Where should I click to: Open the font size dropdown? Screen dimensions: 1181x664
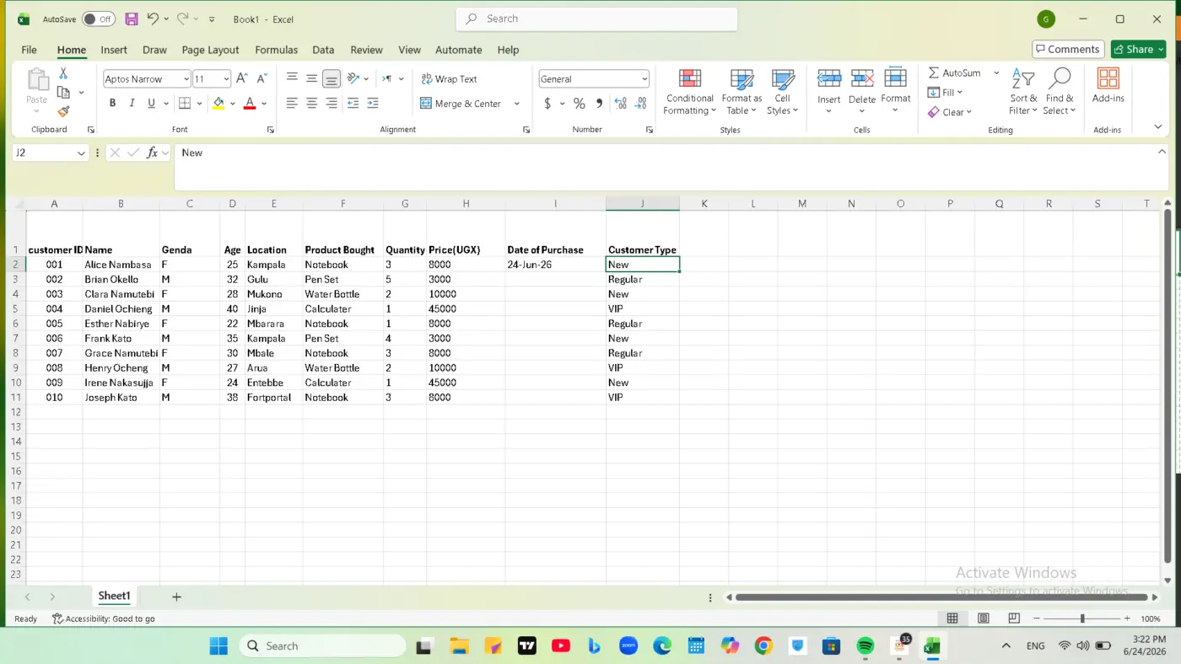coord(226,79)
